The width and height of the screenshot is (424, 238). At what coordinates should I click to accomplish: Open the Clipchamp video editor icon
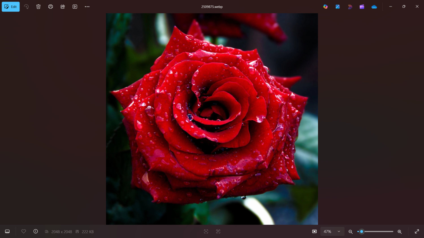[x=362, y=7]
